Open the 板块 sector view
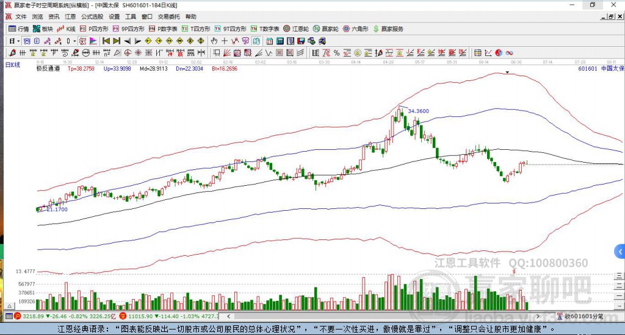The width and height of the screenshot is (625, 335). (43, 29)
